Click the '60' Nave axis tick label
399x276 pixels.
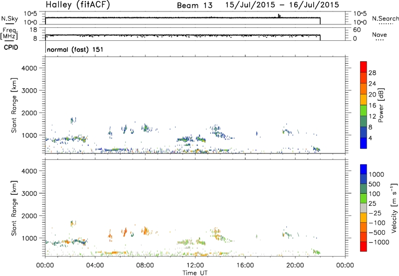[357, 30]
